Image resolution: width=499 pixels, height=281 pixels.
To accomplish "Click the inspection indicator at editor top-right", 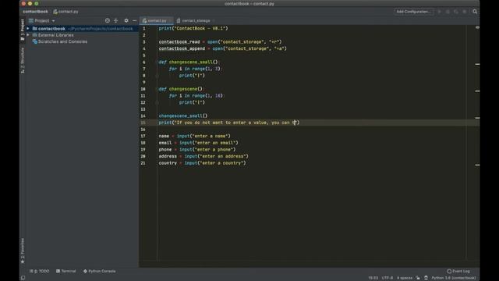I will [477, 28].
